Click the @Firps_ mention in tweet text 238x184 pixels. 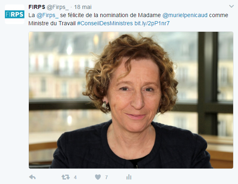[48, 15]
